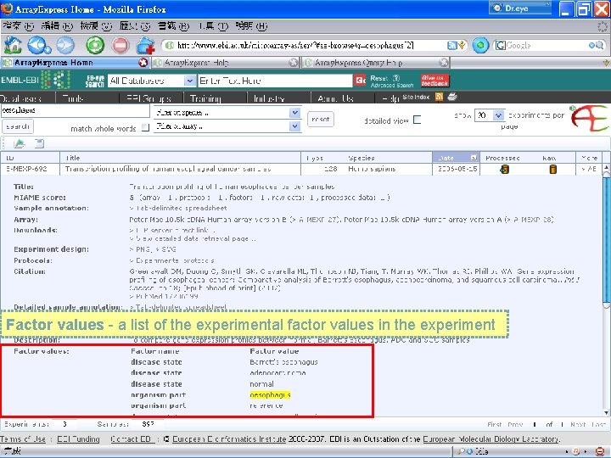This screenshot has height=458, width=611.
Task: Click the add-bookmark icon beside the stop button
Action: click(x=145, y=45)
